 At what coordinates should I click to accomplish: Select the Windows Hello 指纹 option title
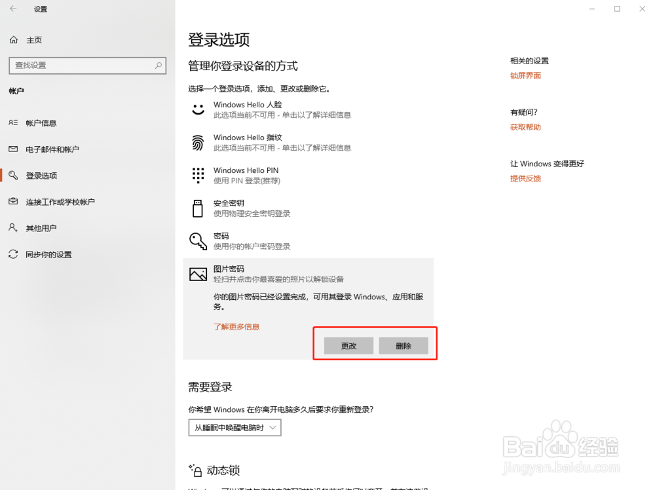(x=248, y=138)
